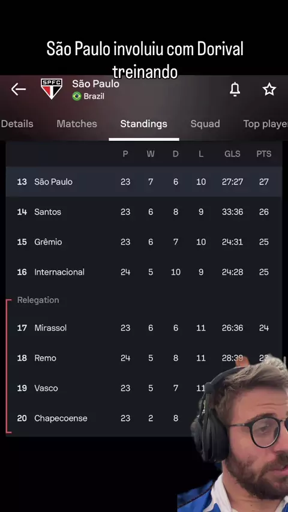Tap the back arrow icon

click(19, 89)
